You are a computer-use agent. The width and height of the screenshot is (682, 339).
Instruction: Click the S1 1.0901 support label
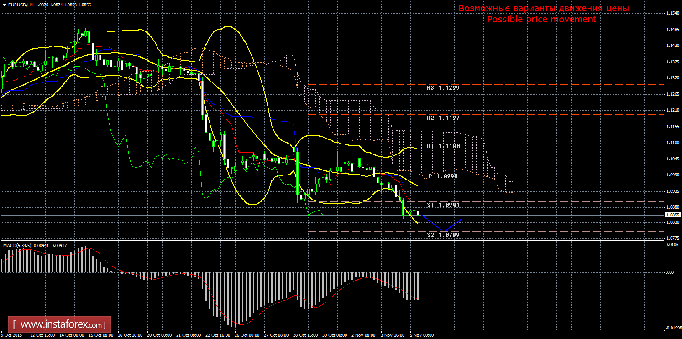(x=443, y=205)
